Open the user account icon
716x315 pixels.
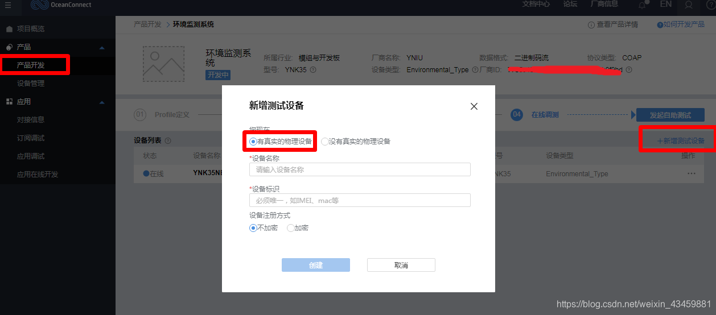click(689, 5)
